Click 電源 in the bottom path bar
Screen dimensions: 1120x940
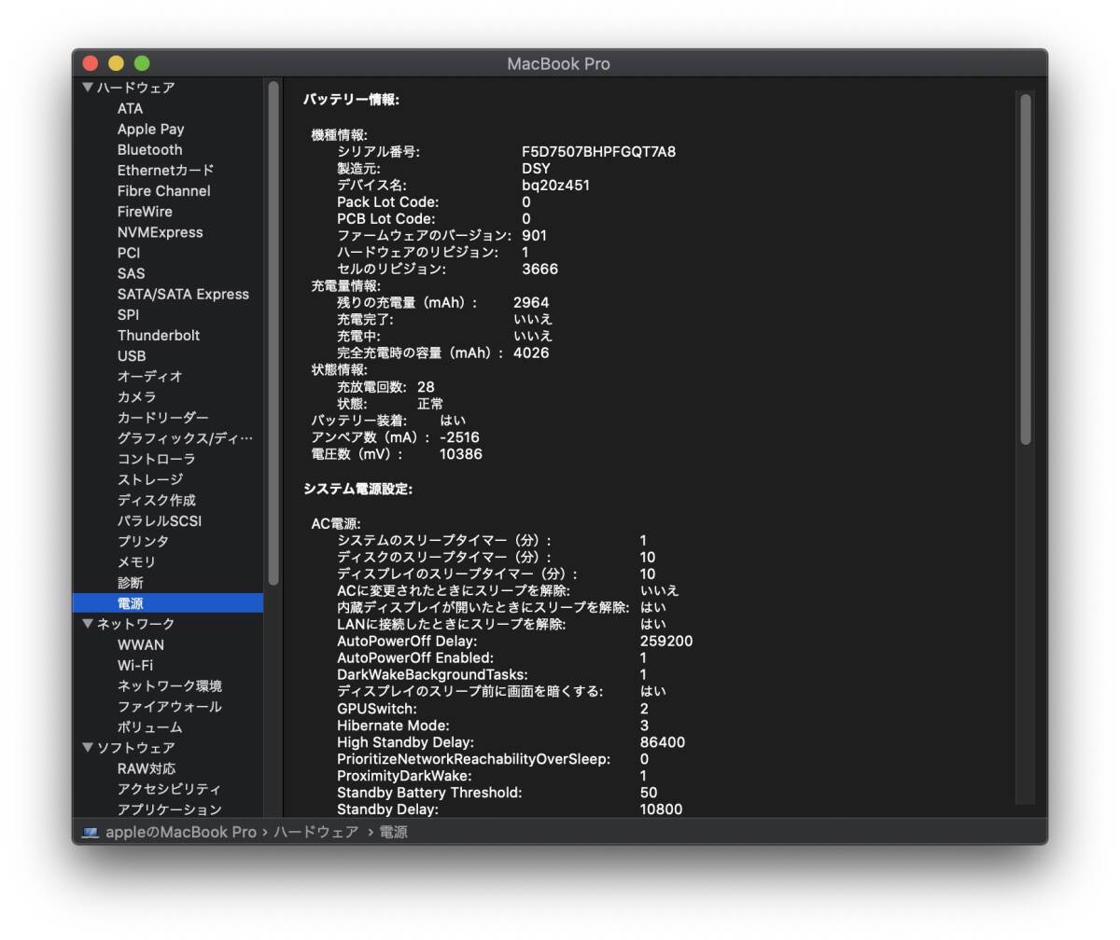(393, 832)
